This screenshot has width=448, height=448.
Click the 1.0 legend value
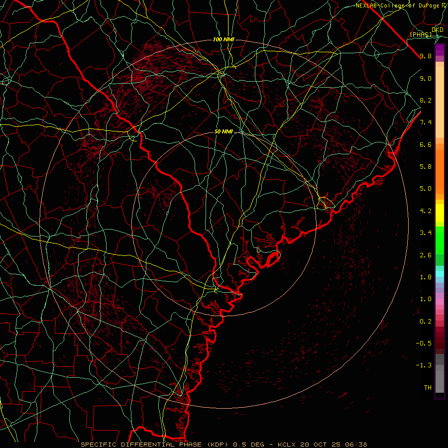point(426,299)
